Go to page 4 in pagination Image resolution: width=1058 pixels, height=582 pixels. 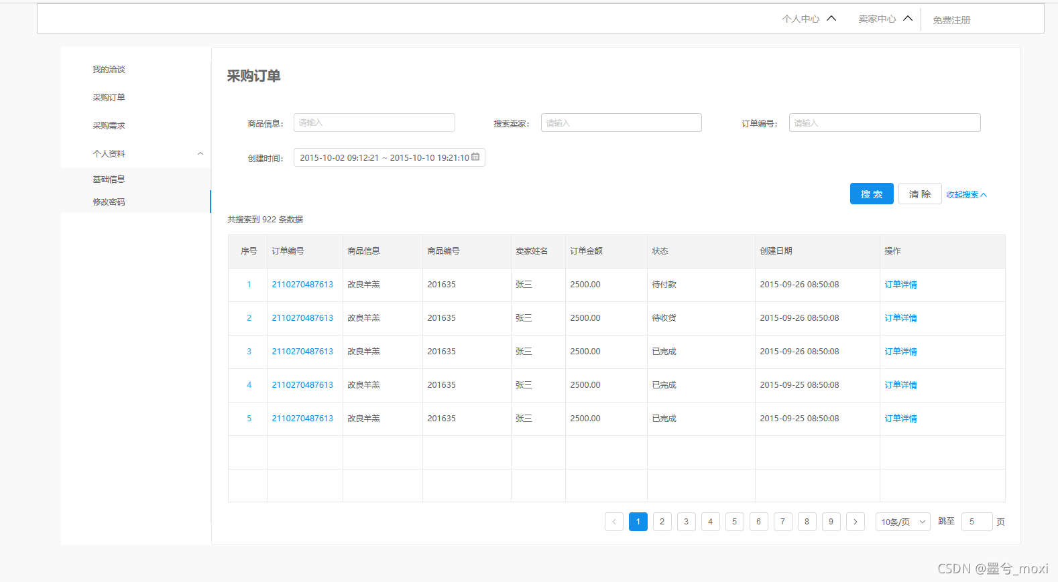coord(711,522)
